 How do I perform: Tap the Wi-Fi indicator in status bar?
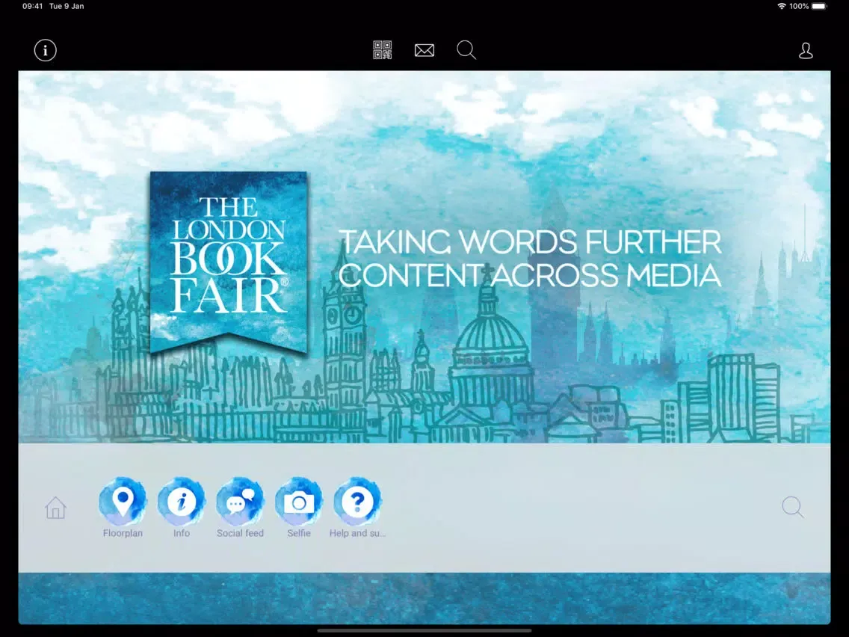pos(781,7)
